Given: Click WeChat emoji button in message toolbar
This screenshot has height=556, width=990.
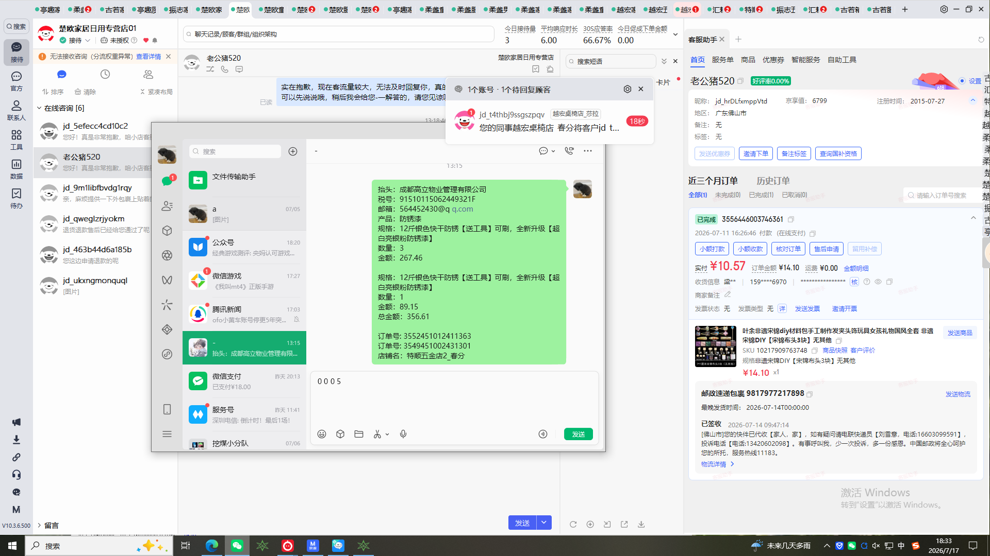Looking at the screenshot, I should [322, 434].
